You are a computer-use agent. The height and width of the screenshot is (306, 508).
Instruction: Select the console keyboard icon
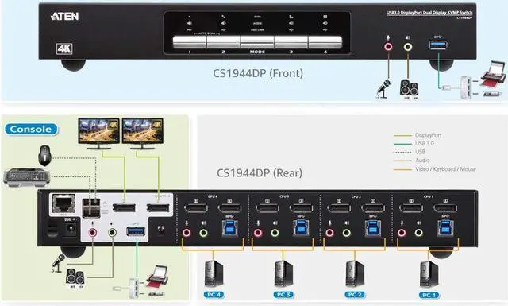[26, 177]
